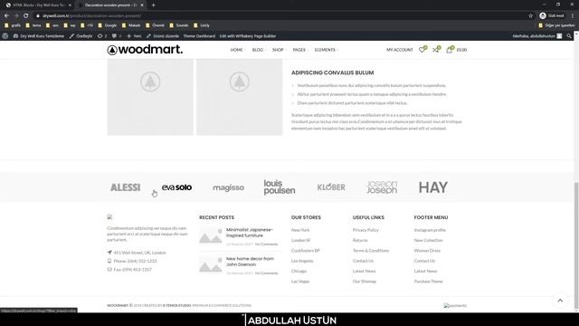579x326 pixels.
Task: Switch to the HTML Blocks tab
Action: click(37, 5)
